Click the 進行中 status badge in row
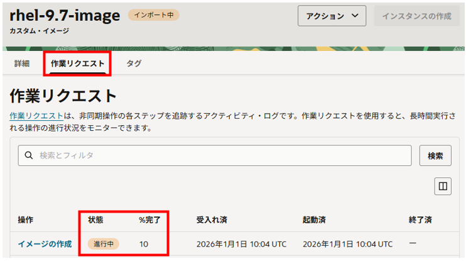The height and width of the screenshot is (261, 466). (x=104, y=244)
